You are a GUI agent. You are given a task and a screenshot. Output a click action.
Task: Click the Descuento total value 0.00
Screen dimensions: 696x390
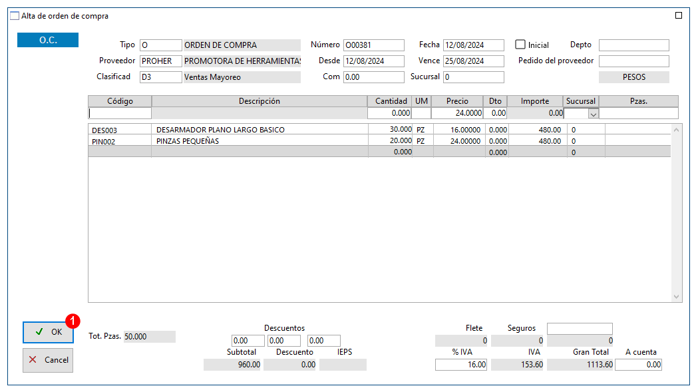coord(289,365)
